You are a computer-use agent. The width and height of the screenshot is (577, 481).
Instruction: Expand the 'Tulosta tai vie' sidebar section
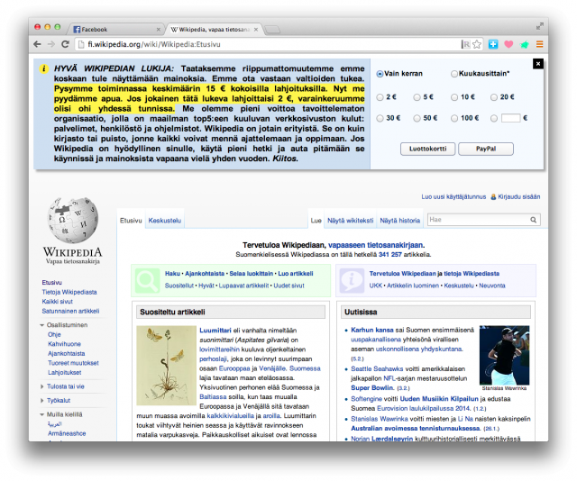click(42, 386)
